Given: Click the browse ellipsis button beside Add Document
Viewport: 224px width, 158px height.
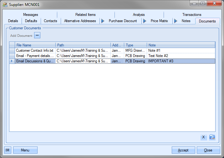Looking at the screenshot, I should point(37,36).
